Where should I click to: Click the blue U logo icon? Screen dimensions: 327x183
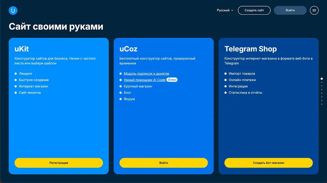coord(13,10)
